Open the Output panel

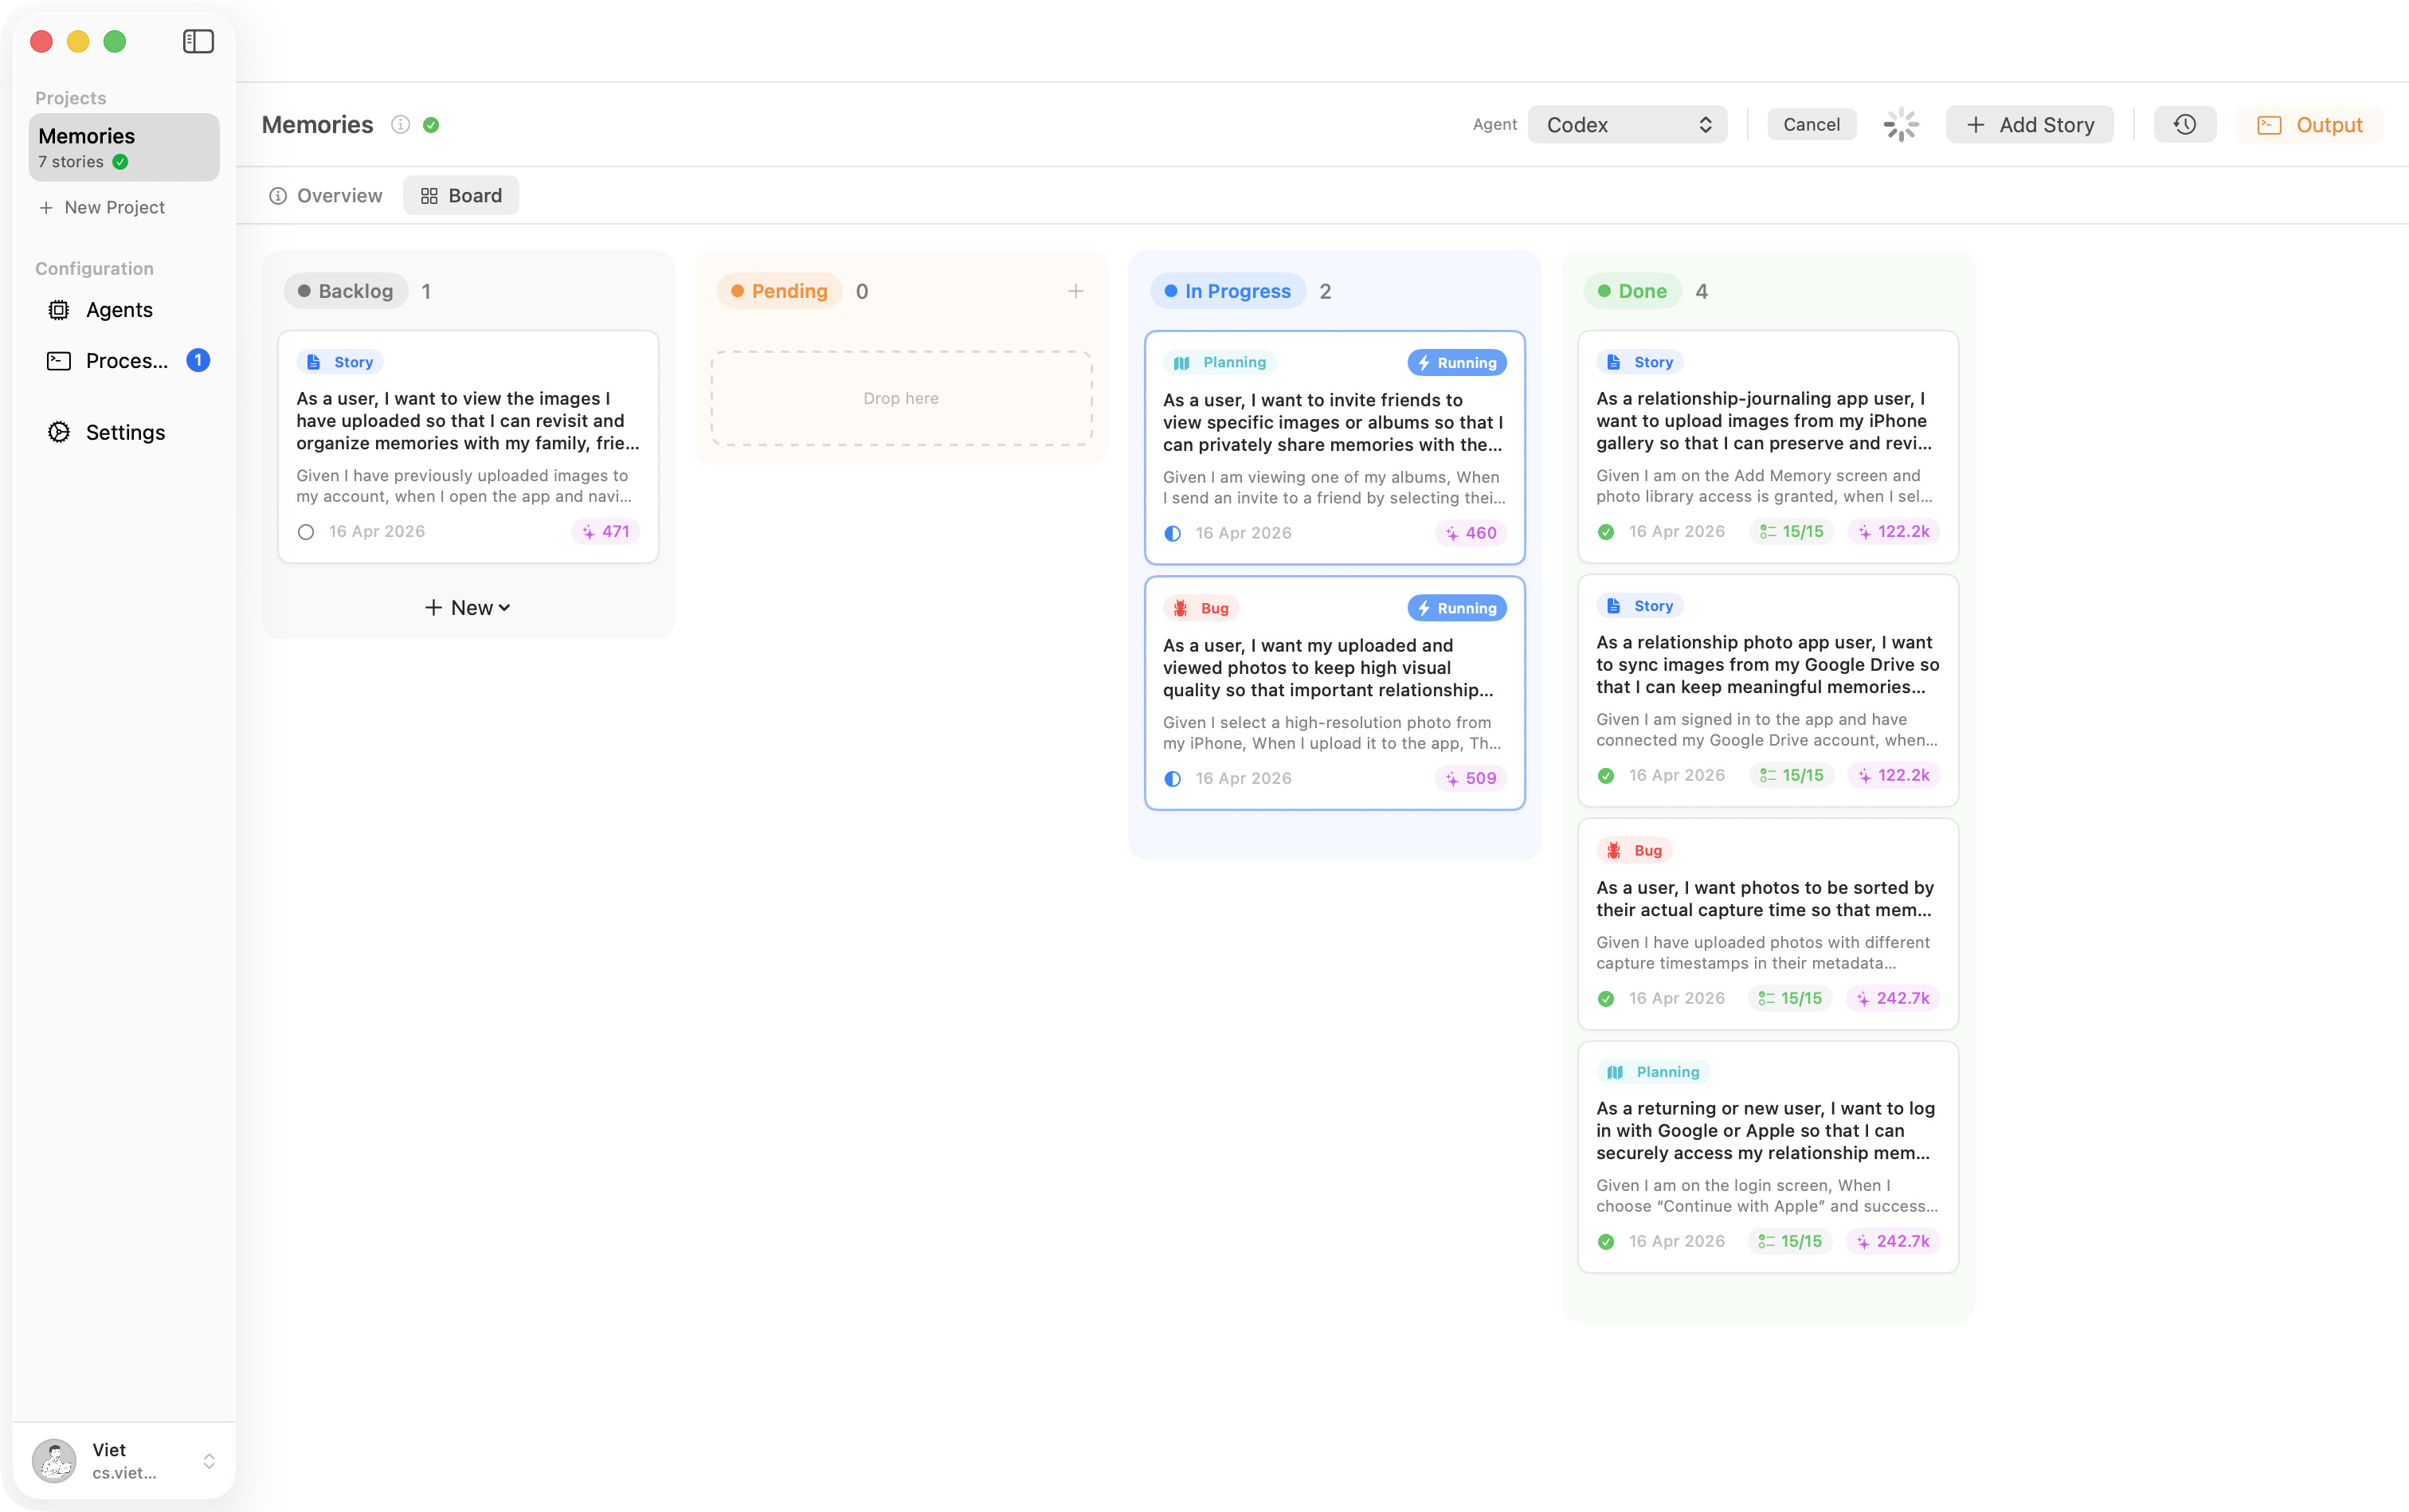[2309, 125]
